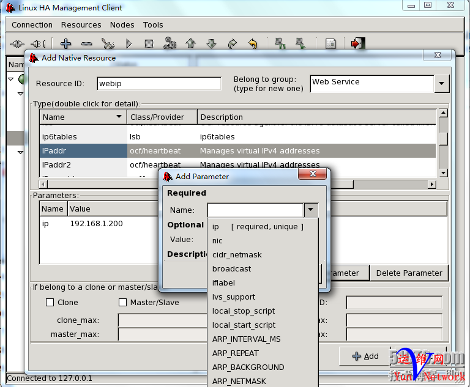Click the document view toolbar icon
This screenshot has width=470, height=387.
[330, 44]
